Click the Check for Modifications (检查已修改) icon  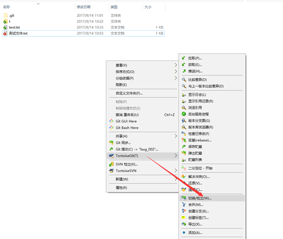click(184, 134)
